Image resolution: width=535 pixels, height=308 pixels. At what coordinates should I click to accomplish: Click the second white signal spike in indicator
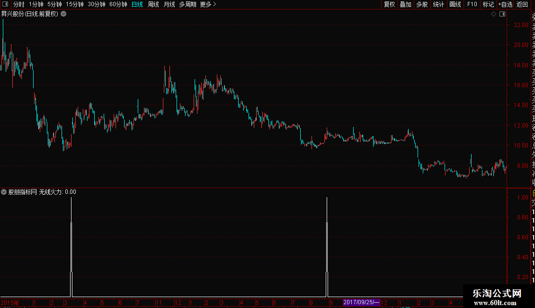[327, 247]
